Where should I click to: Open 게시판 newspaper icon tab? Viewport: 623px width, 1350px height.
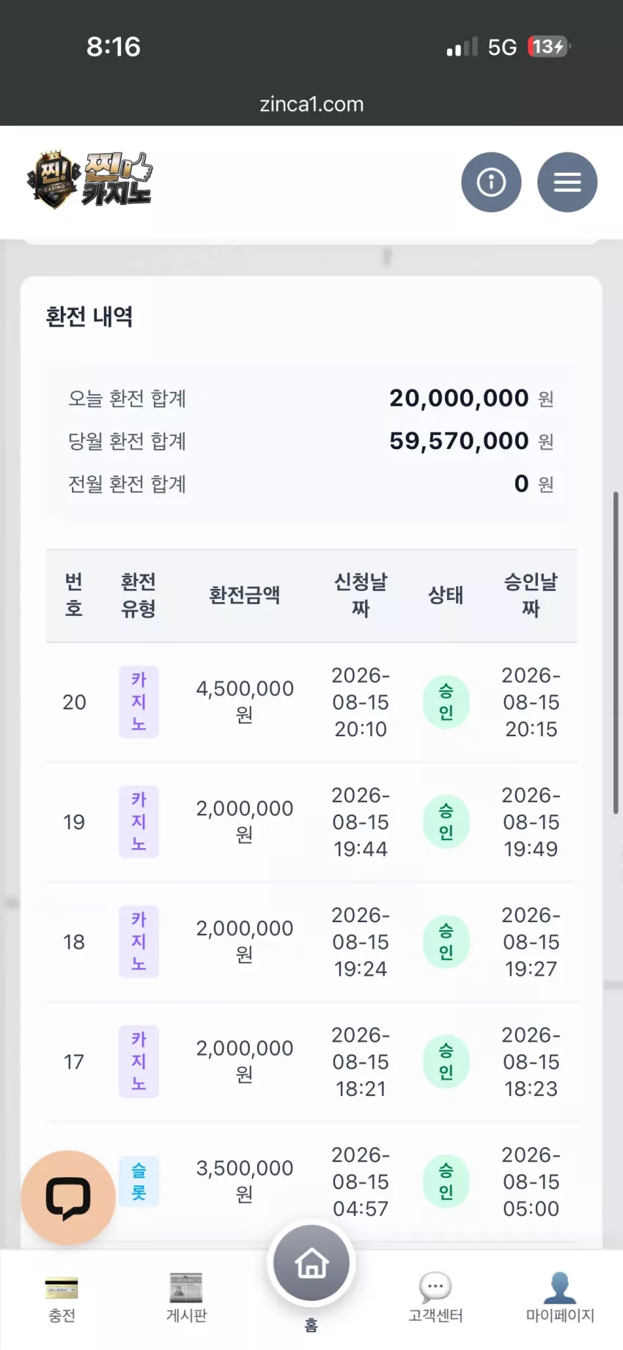(186, 1299)
